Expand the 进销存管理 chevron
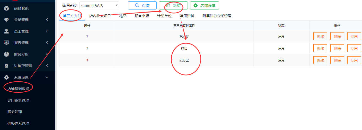This screenshot has height=130, width=362. tap(47, 66)
